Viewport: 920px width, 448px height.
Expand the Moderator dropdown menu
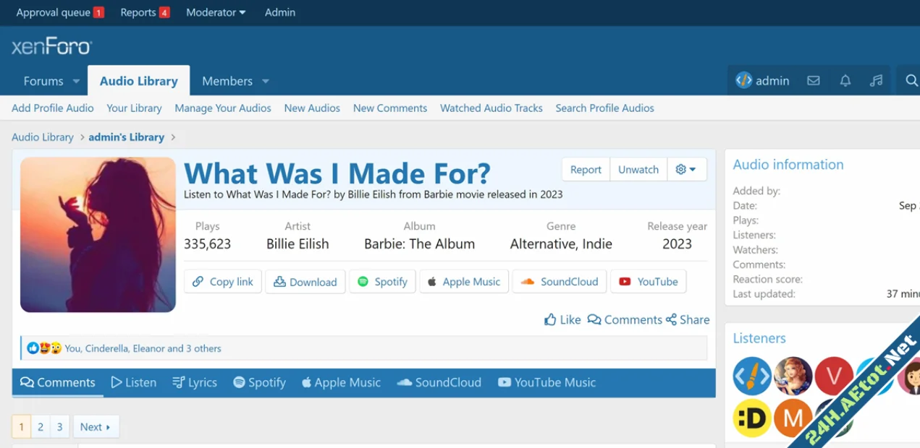216,12
